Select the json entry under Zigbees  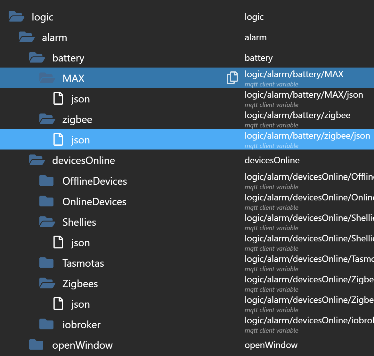(80, 304)
